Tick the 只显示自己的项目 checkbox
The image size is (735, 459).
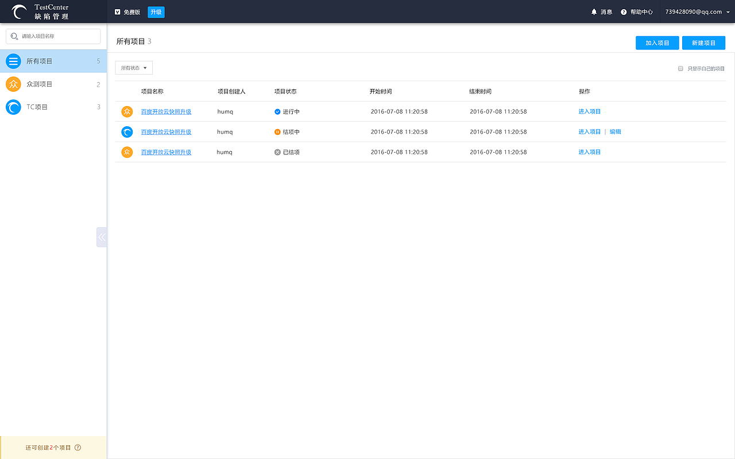tap(680, 68)
